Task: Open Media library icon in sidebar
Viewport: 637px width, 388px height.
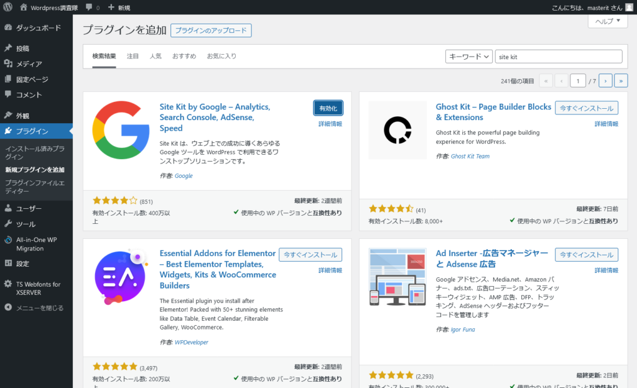Action: (8, 64)
